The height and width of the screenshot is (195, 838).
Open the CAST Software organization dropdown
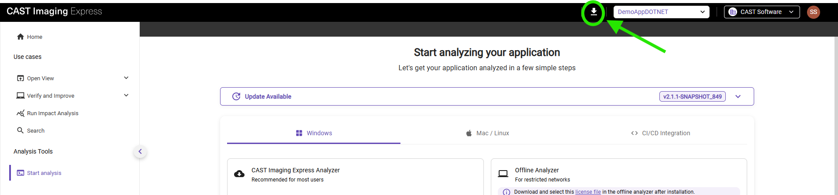(762, 12)
